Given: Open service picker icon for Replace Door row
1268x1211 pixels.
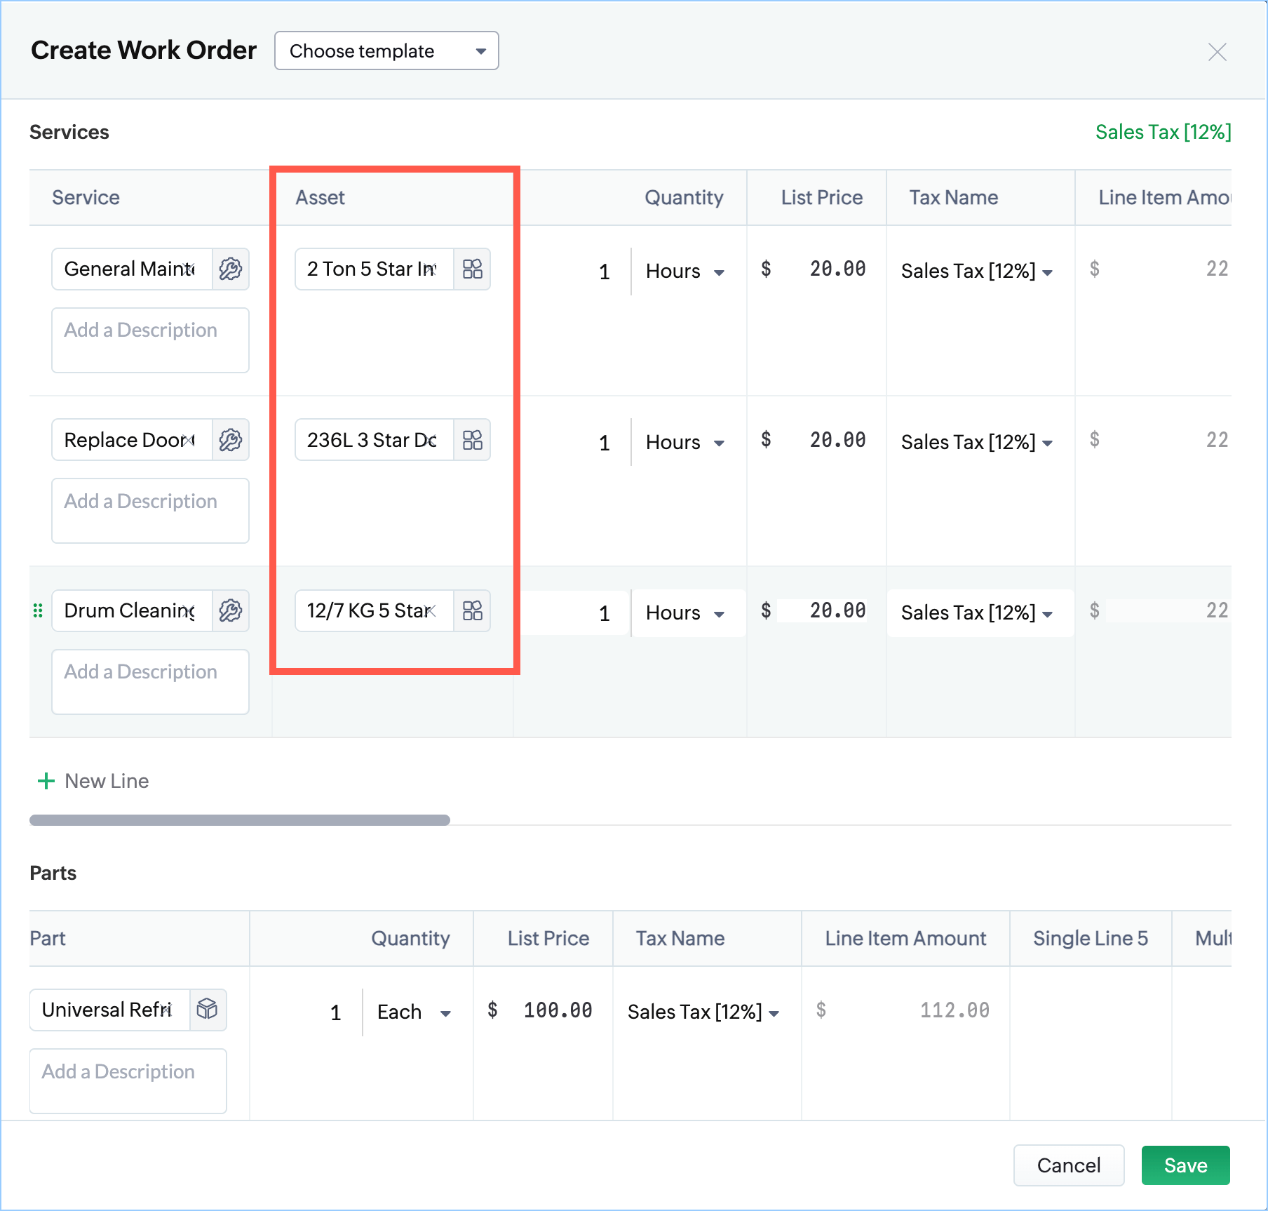Looking at the screenshot, I should point(230,440).
